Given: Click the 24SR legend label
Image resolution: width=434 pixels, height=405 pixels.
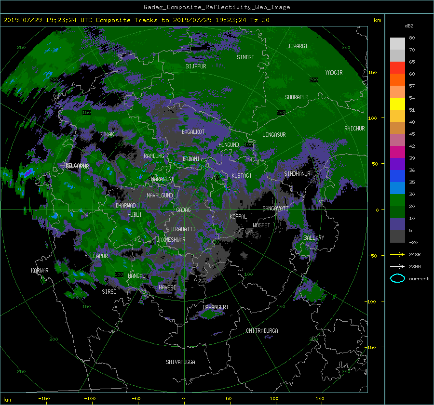Looking at the screenshot, I should (x=415, y=255).
